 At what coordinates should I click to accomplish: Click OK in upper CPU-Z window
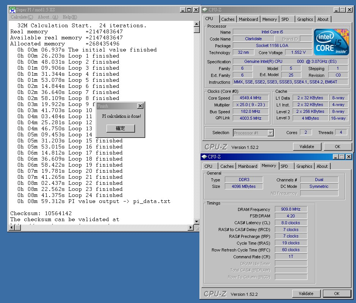[337, 147]
